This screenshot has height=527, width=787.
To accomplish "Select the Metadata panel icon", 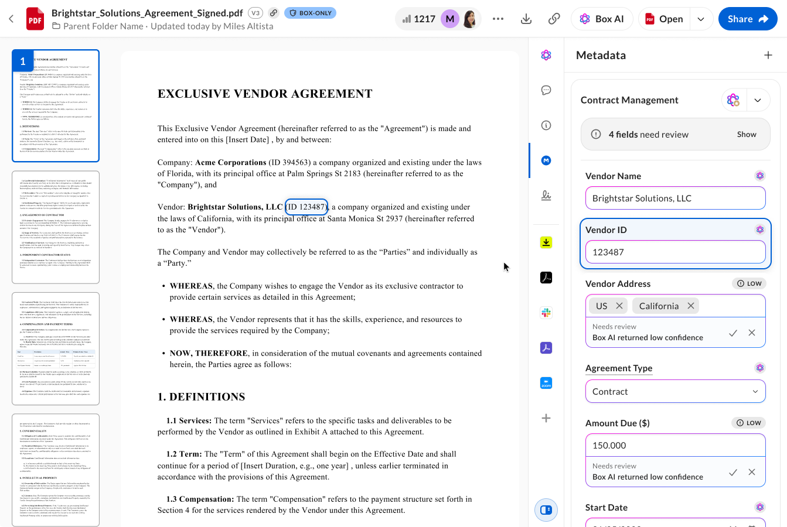I will 546,160.
